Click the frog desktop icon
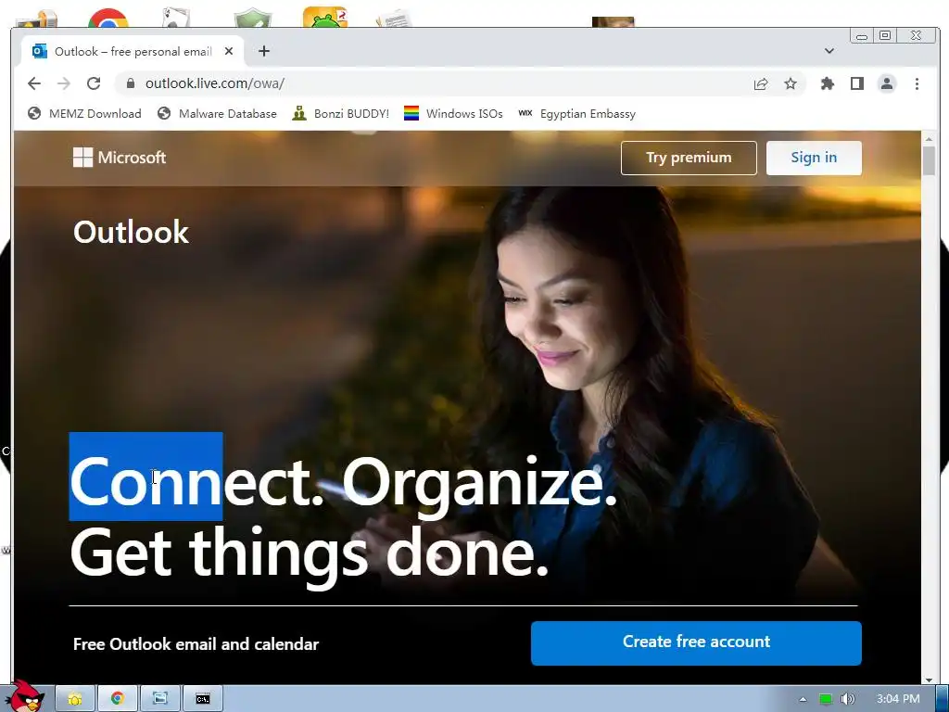The width and height of the screenshot is (949, 712). (325, 17)
